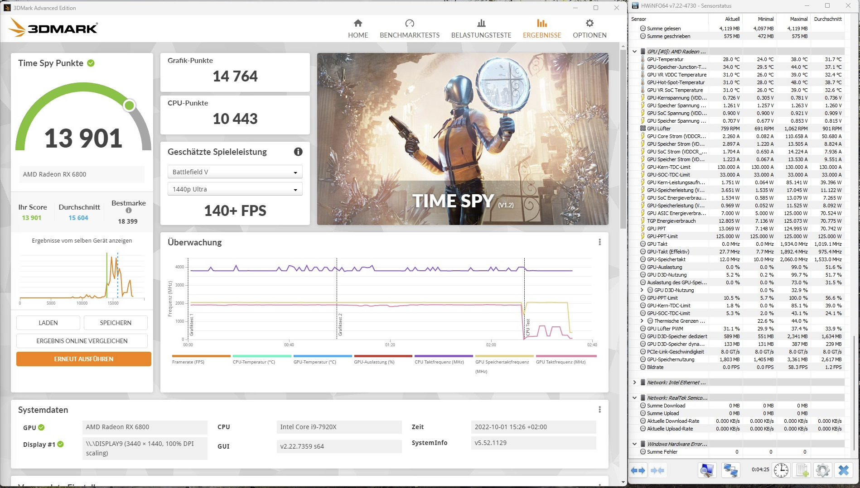Open the Battlefield V game dropdown

coord(235,172)
